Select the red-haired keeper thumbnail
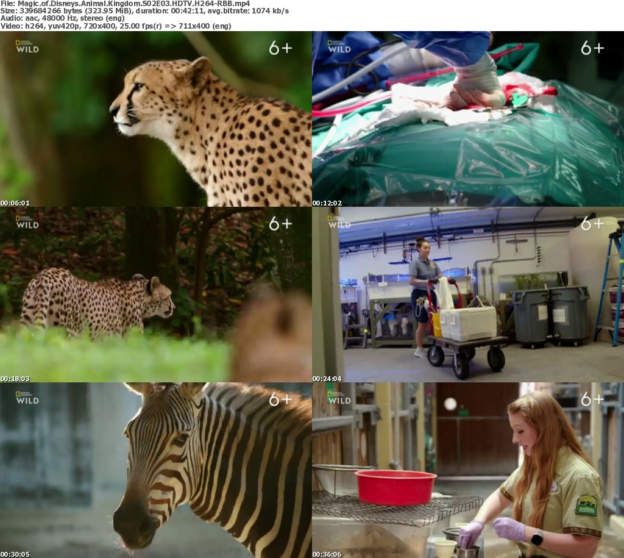Image resolution: width=624 pixels, height=558 pixels. tap(468, 470)
